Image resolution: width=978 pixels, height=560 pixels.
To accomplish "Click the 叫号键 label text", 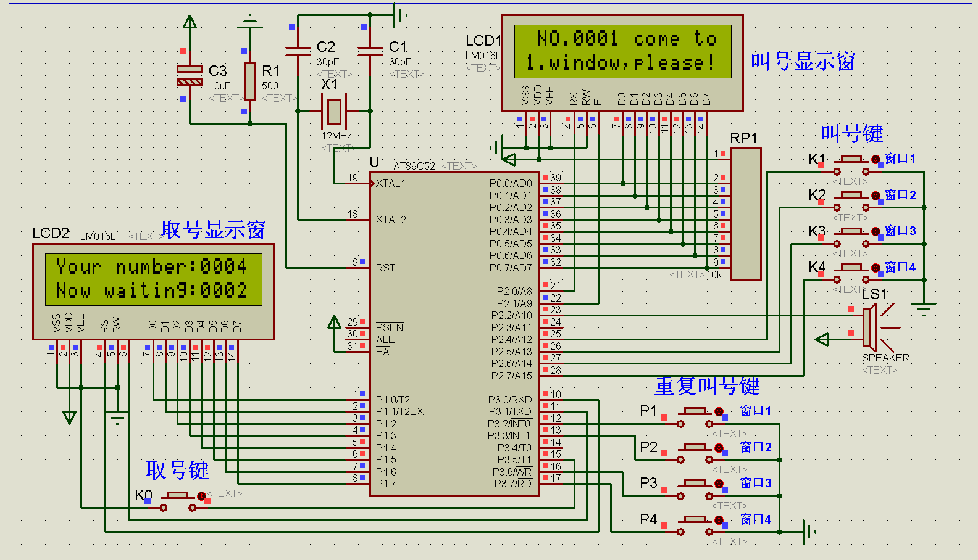I will (x=852, y=133).
